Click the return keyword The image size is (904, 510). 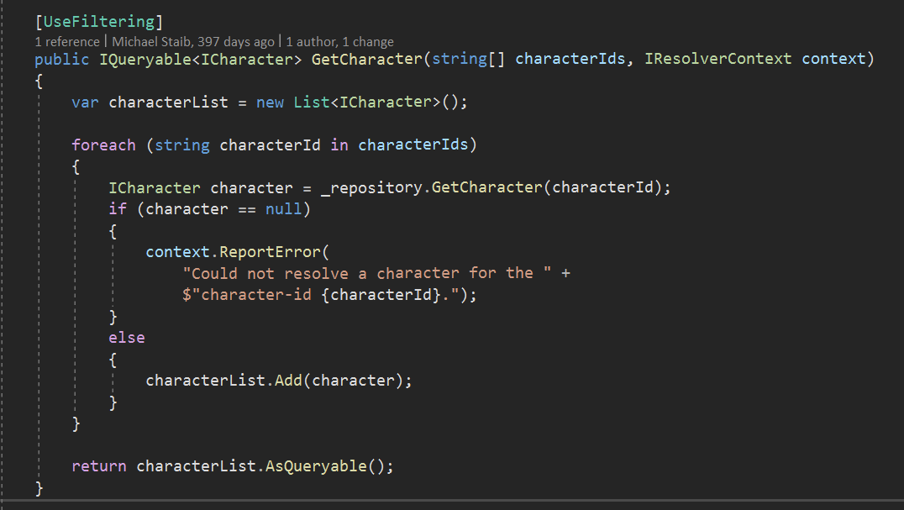98,465
